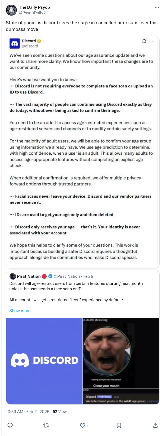Click Pirat_Nation's blue verified checkmark

point(50,276)
